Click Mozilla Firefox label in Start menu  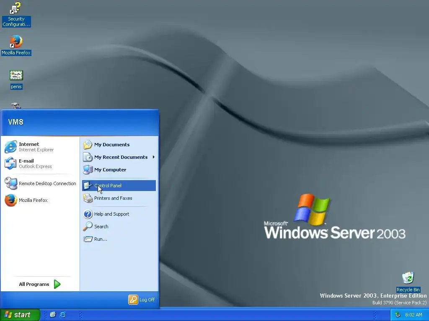click(33, 200)
